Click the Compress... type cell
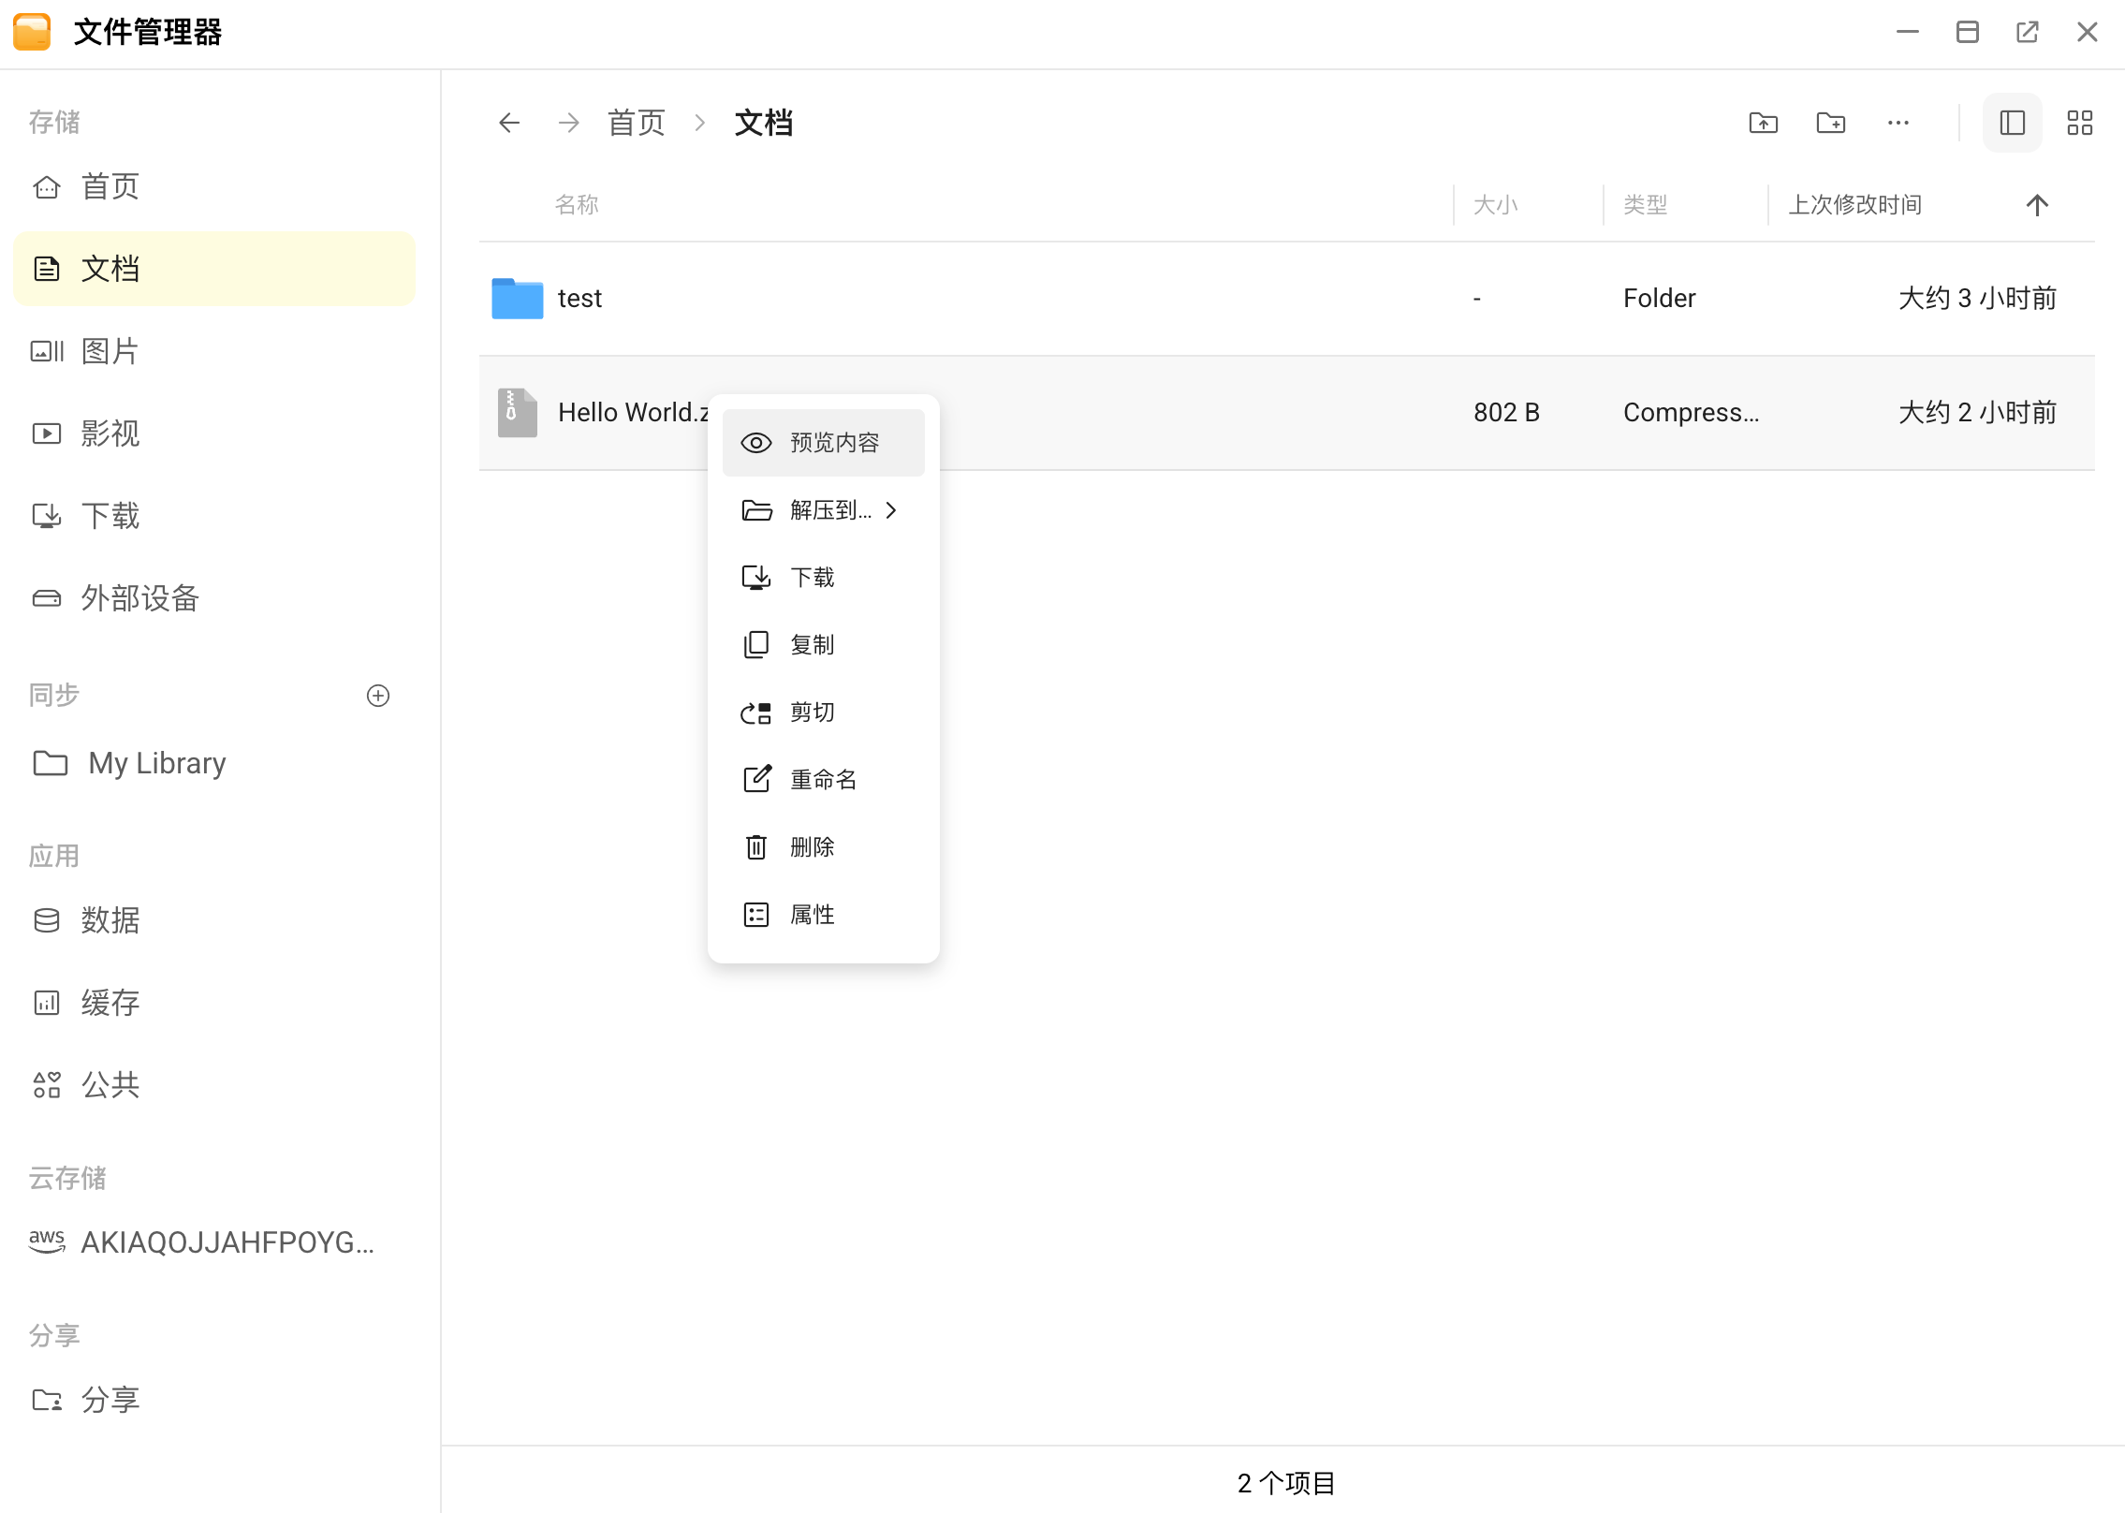Viewport: 2125px width, 1513px height. (x=1692, y=413)
